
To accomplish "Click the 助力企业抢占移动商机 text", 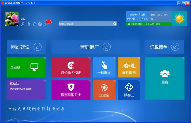I will point(21,89).
